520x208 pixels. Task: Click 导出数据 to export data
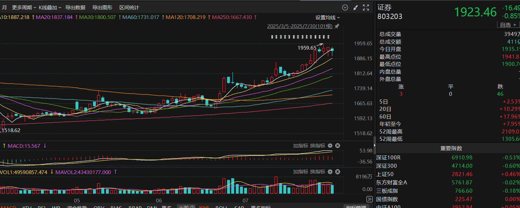click(75, 7)
